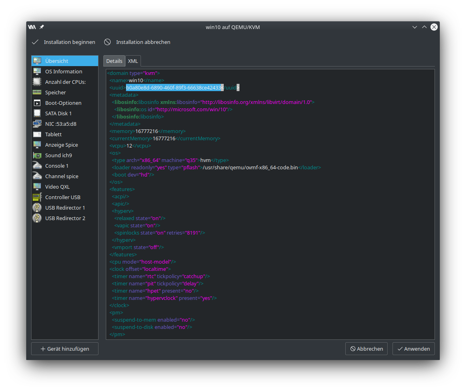Select the Channel spice icon

click(x=37, y=176)
